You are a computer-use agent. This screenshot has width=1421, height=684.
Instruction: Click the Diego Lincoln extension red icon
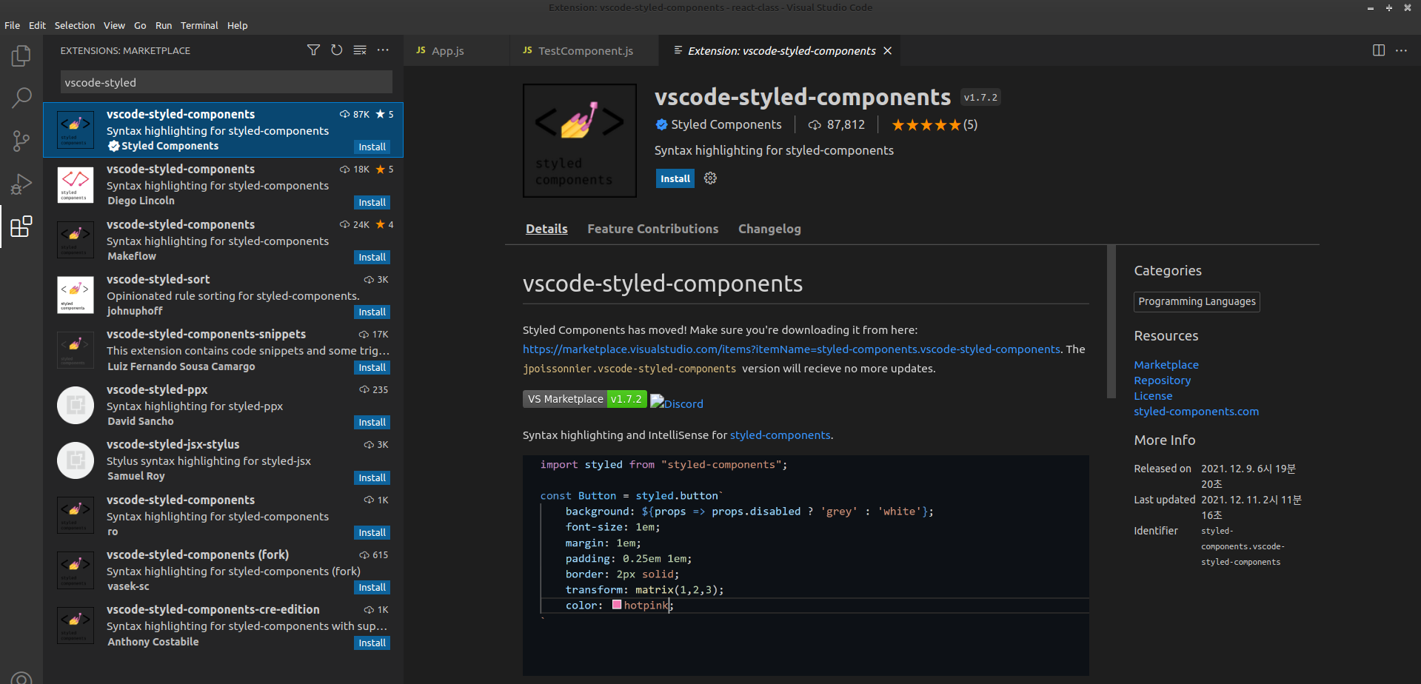(x=76, y=184)
